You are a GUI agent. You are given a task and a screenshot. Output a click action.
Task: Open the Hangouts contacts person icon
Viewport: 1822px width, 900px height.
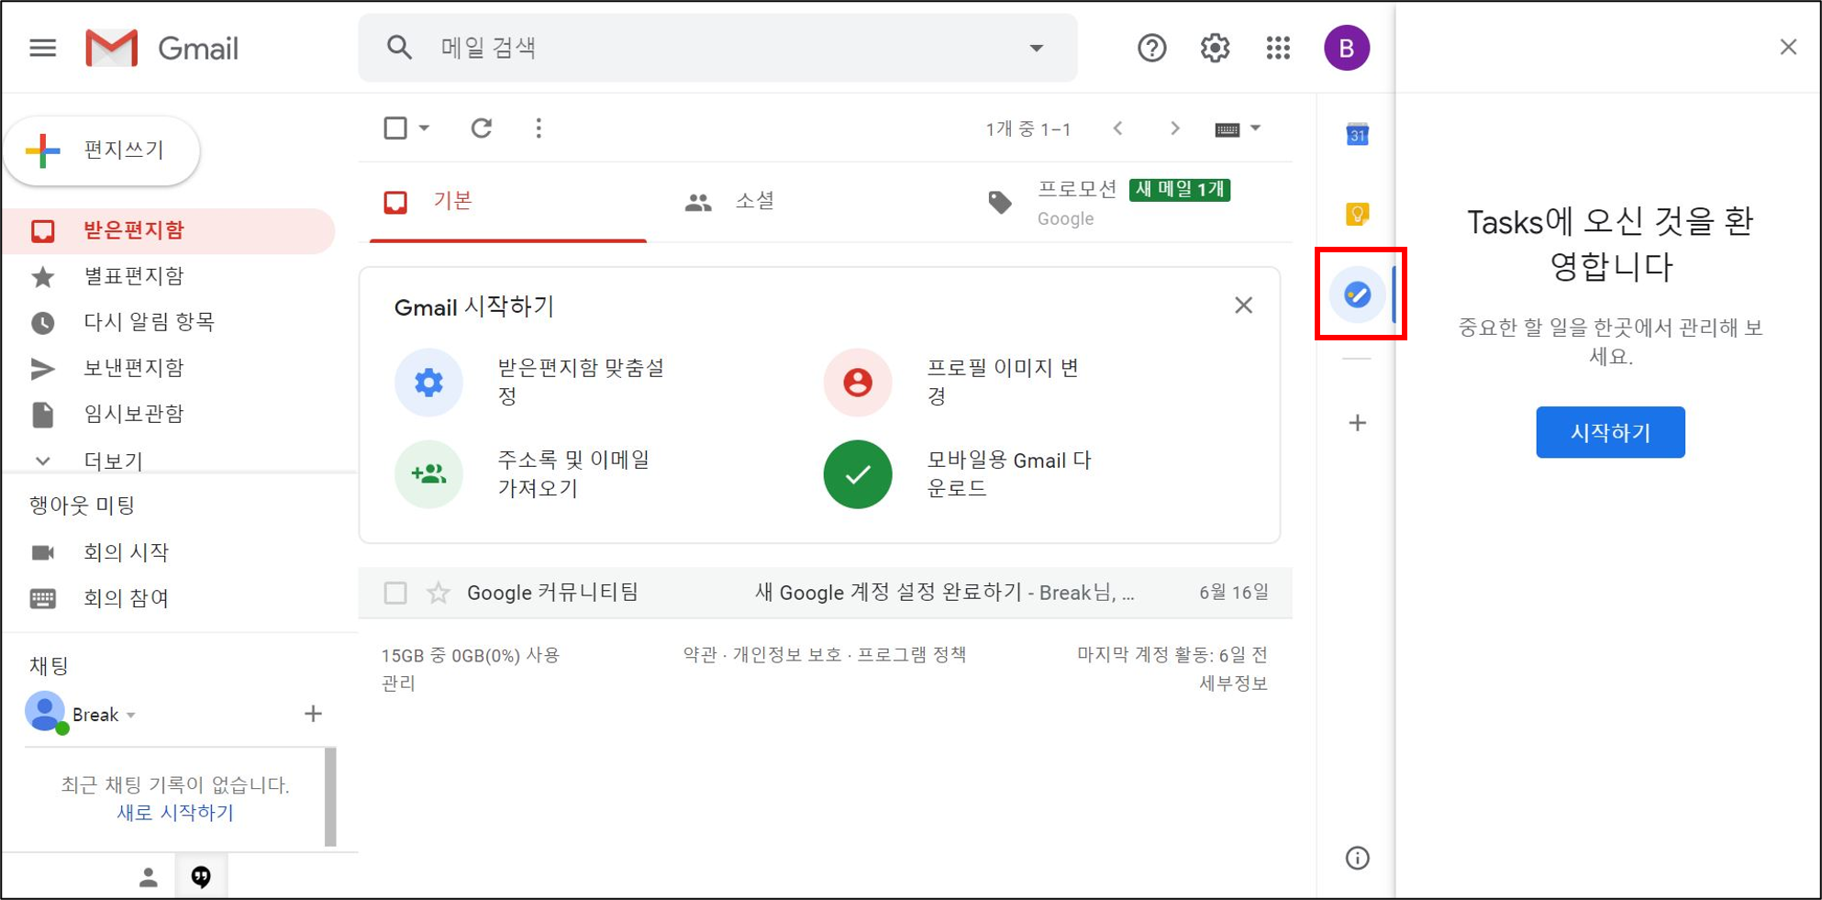point(149,877)
